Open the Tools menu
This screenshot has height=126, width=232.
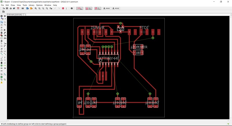click(25, 5)
